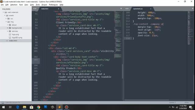Click line number 118 in stylesheet gutter

click(128, 38)
